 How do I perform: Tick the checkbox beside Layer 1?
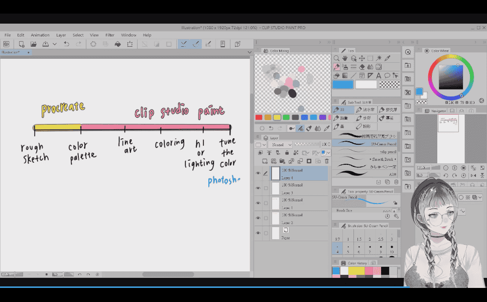tap(266, 203)
